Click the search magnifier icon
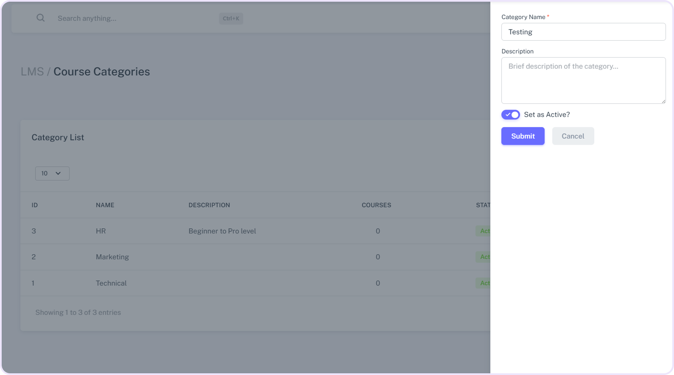The height and width of the screenshot is (375, 674). [x=41, y=18]
